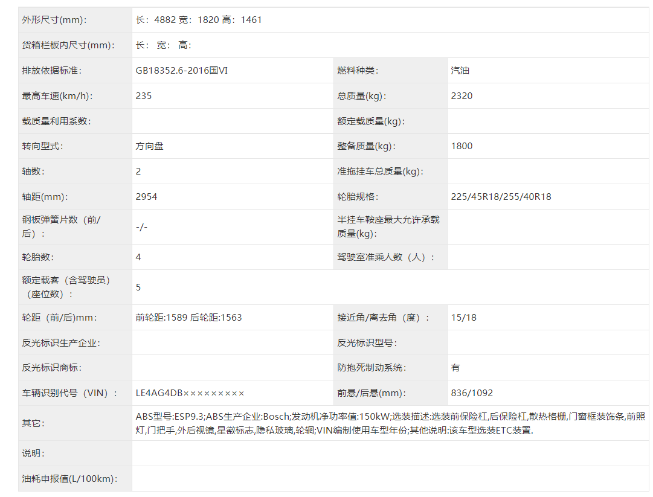Screen dimensions: 653x497
Task: Click the 外形尺寸(mm) label cell
Action: [54, 20]
